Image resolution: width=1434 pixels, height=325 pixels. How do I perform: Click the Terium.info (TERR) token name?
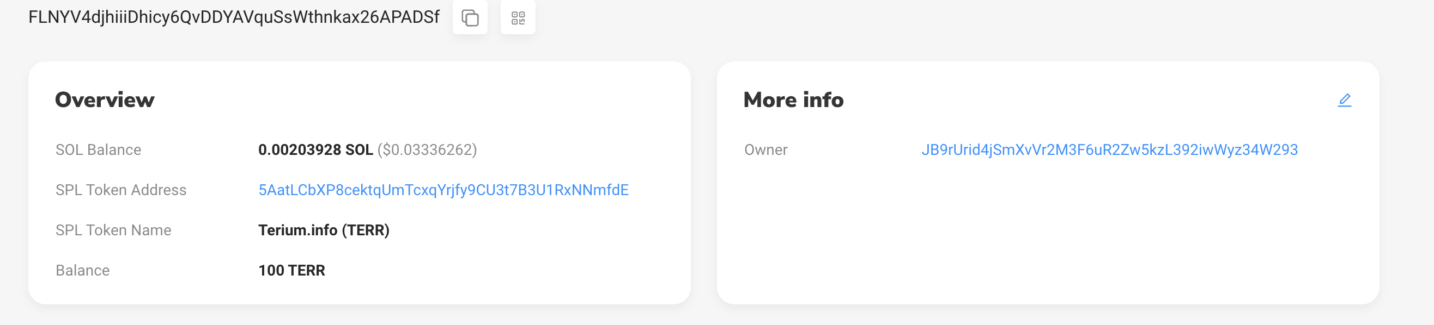pos(324,230)
